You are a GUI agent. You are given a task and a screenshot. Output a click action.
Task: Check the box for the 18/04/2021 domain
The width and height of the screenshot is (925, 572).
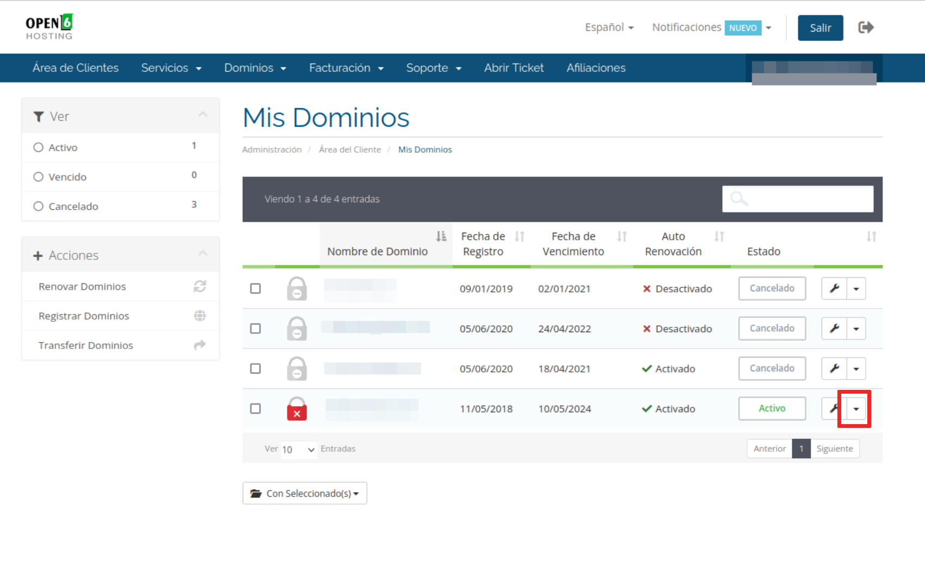(x=255, y=369)
